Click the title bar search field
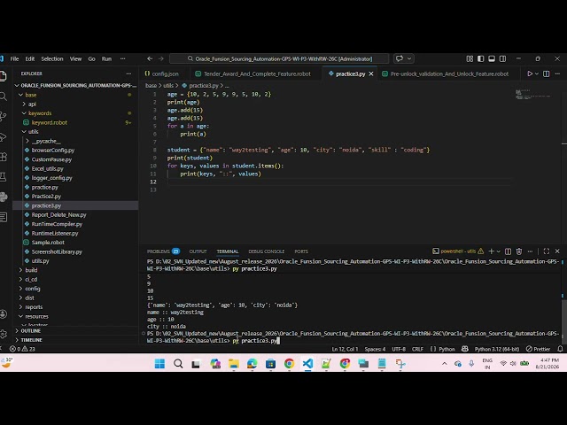567x425 pixels. tap(279, 58)
